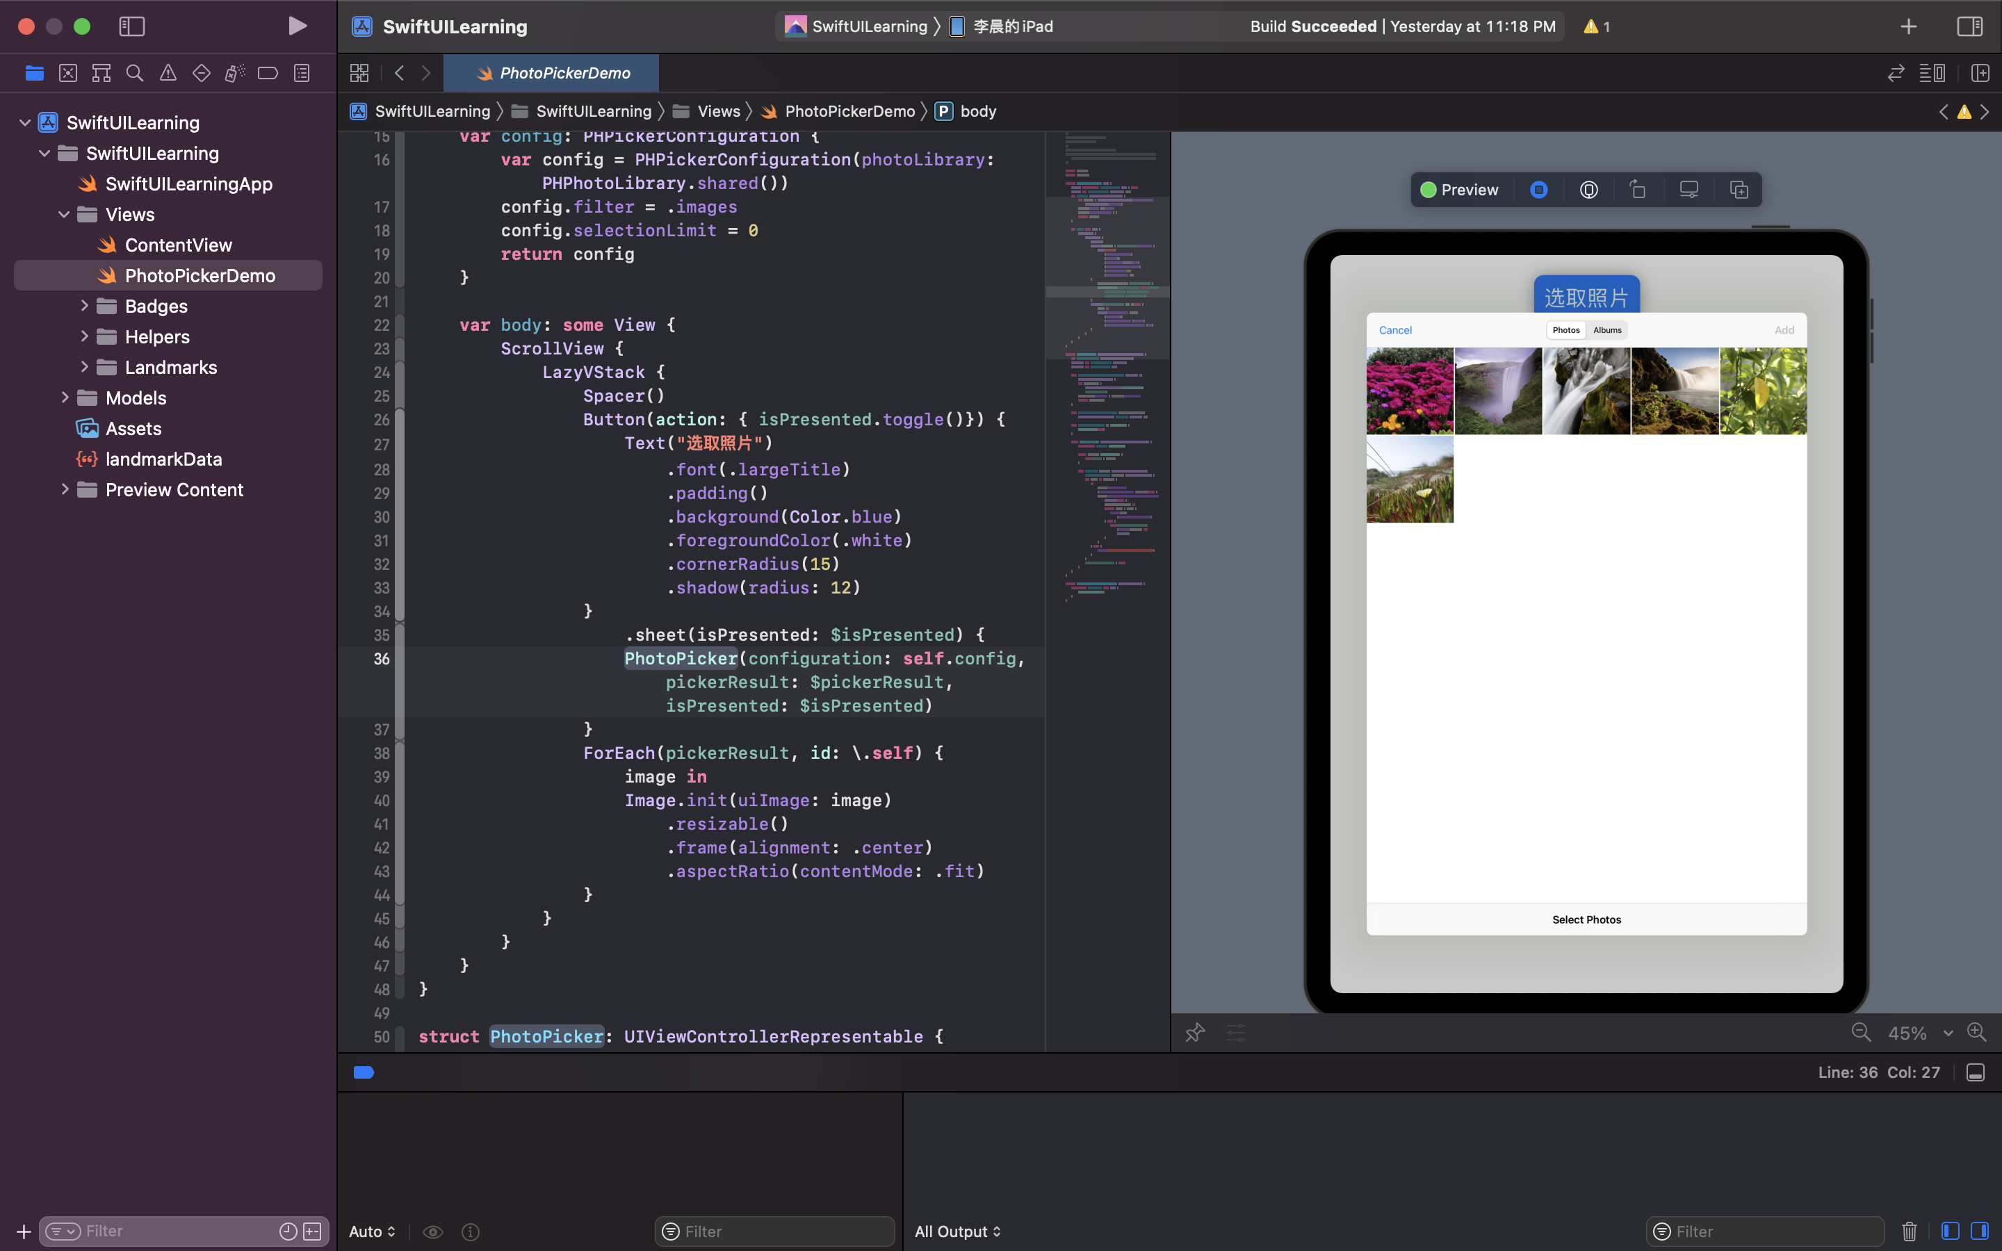2002x1251 pixels.
Task: Collapse the Views folder
Action: [x=64, y=214]
